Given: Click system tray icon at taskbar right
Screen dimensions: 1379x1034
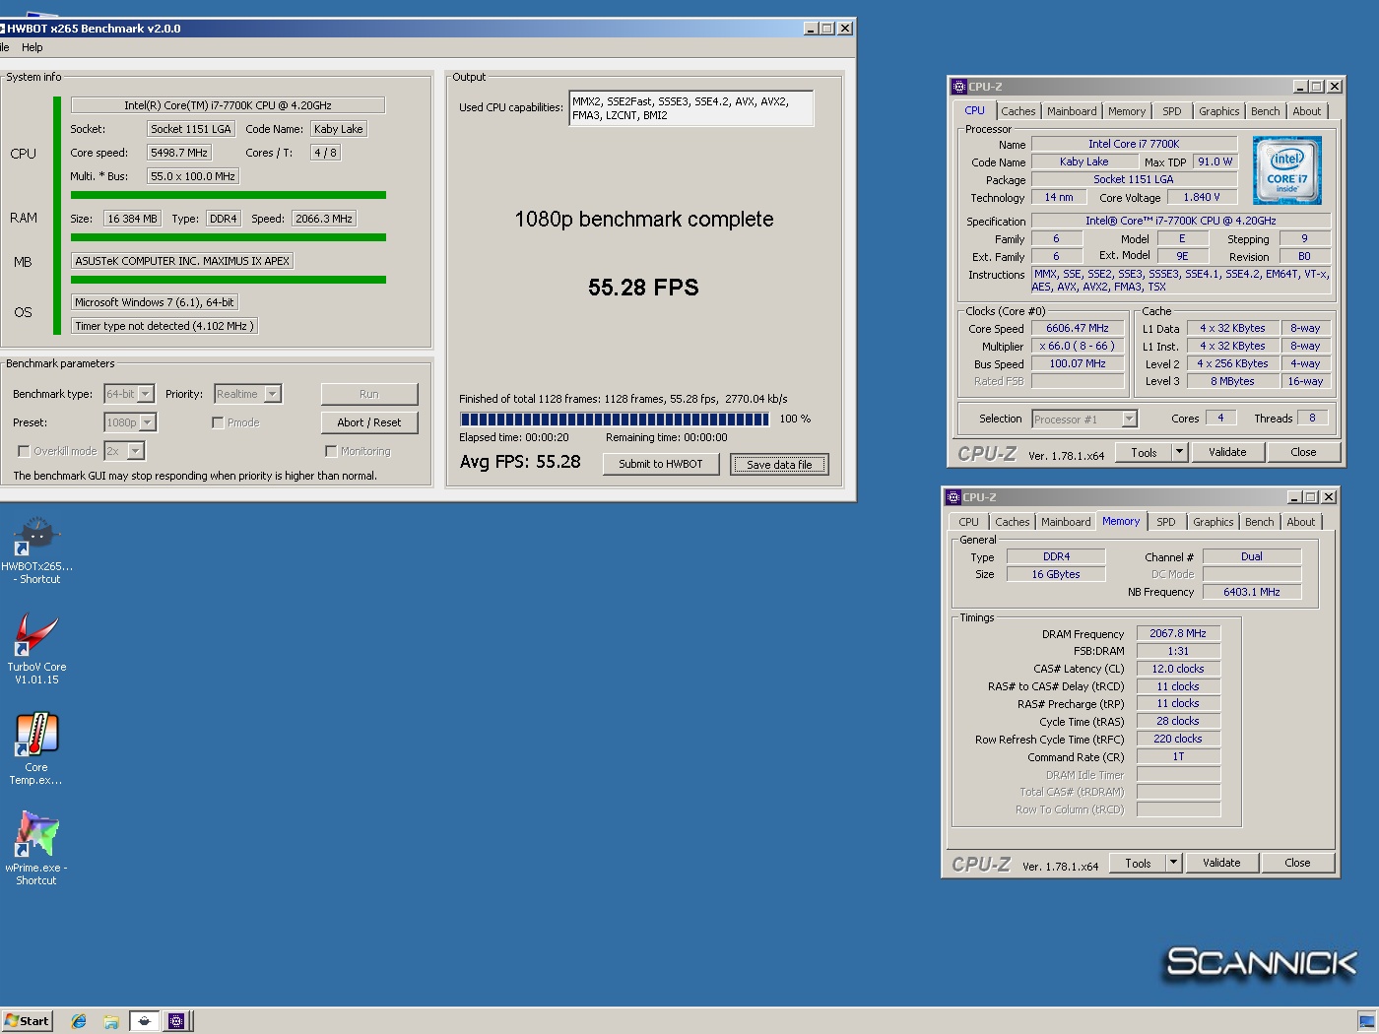Looking at the screenshot, I should coord(1365,1022).
